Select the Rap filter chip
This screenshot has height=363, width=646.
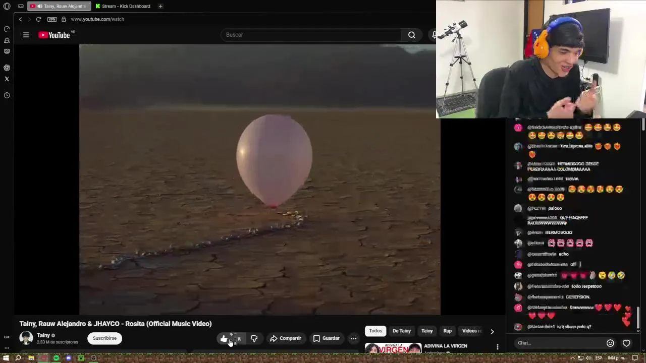tap(448, 331)
